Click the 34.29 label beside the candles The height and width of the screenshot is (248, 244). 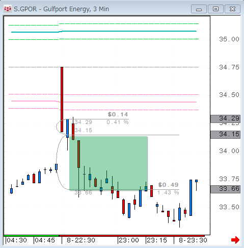click(84, 122)
